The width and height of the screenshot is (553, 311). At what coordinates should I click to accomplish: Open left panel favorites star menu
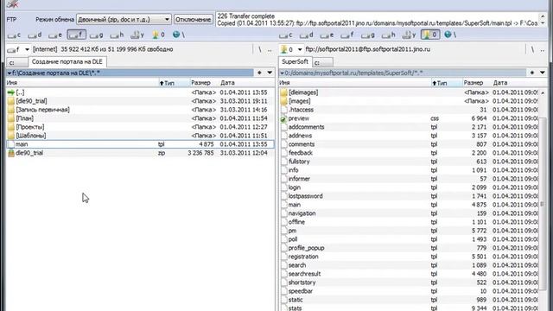click(x=259, y=73)
